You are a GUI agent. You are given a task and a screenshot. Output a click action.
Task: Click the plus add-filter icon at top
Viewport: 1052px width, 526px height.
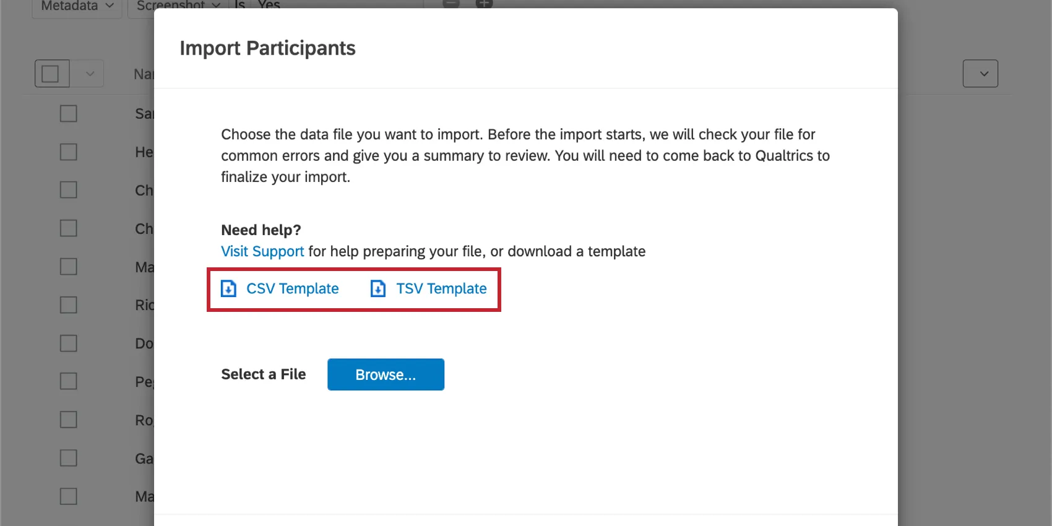(x=484, y=3)
